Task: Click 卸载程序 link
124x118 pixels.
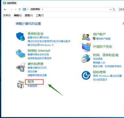Action: 32,86
